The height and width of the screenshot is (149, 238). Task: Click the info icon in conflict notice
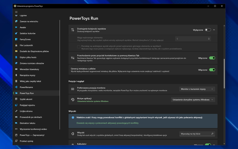point(73,117)
